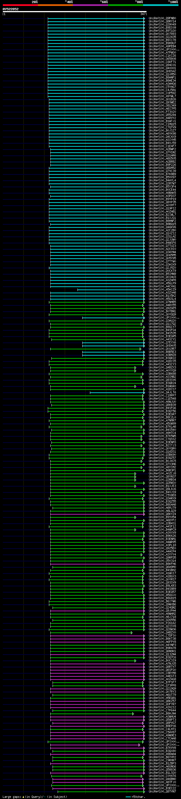181x799 pixels.
Task: Choose hit label UniRef100_B3EC22
Action: [162, 788]
